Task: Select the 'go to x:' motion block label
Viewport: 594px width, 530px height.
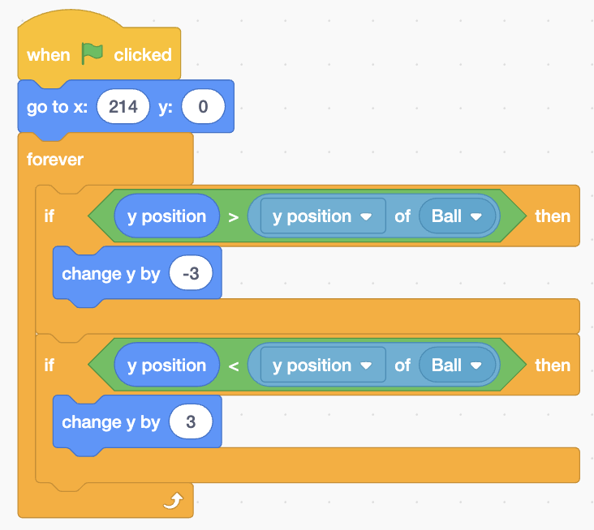Action: (x=57, y=107)
